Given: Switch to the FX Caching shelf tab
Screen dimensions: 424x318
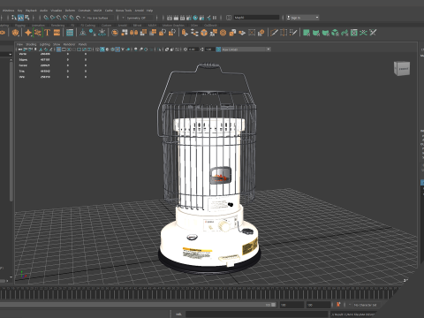Looking at the screenshot, I should (88, 26).
